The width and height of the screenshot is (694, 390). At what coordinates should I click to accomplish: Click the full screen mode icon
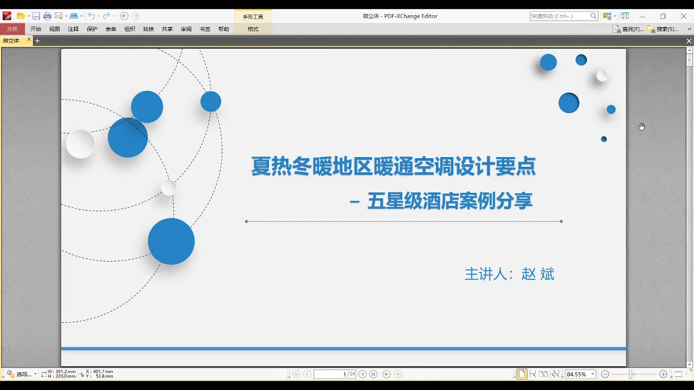tap(625, 16)
